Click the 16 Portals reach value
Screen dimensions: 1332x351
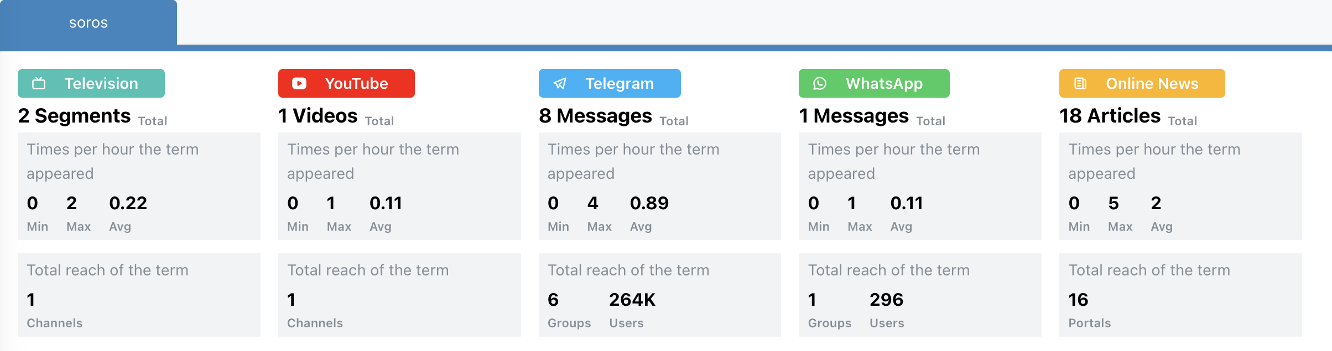(x=1078, y=300)
